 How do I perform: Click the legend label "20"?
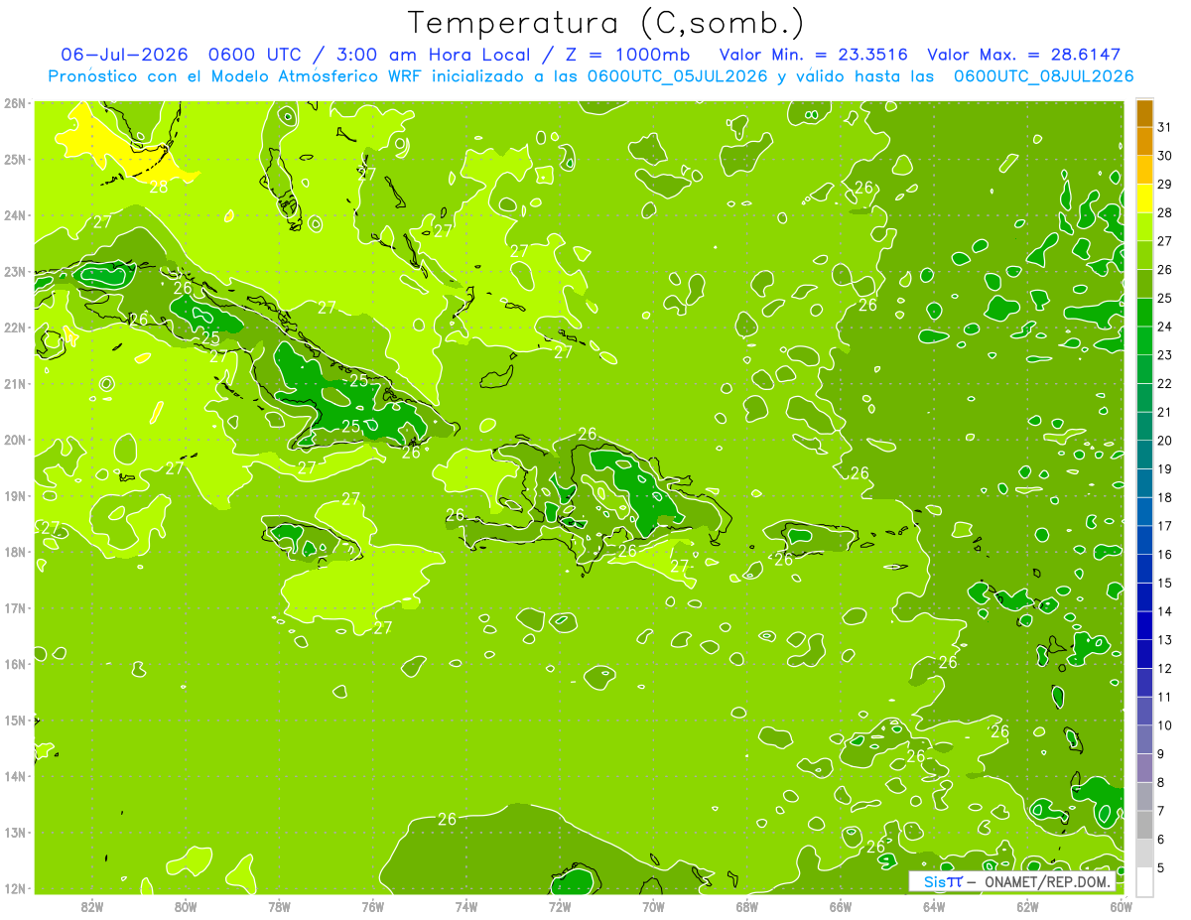click(x=1164, y=441)
